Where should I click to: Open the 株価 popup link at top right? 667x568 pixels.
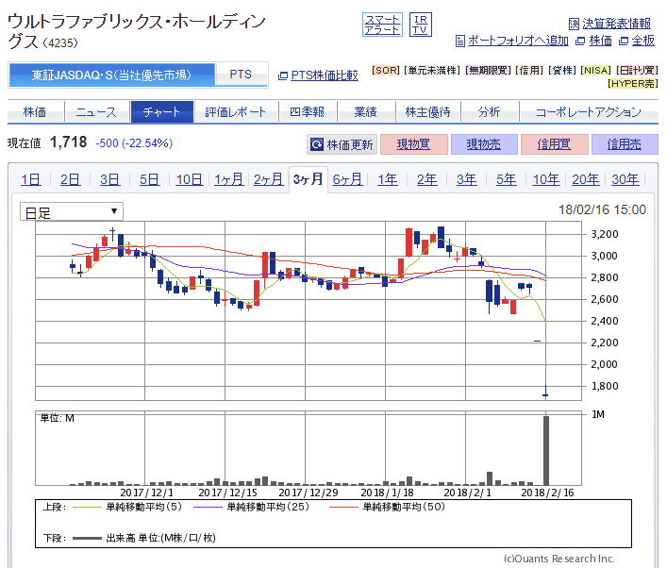click(x=600, y=41)
